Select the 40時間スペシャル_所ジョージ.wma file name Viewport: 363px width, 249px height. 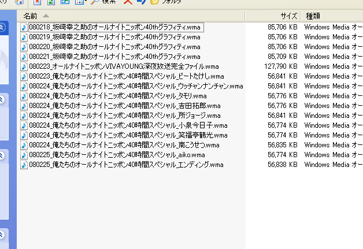(x=125, y=116)
